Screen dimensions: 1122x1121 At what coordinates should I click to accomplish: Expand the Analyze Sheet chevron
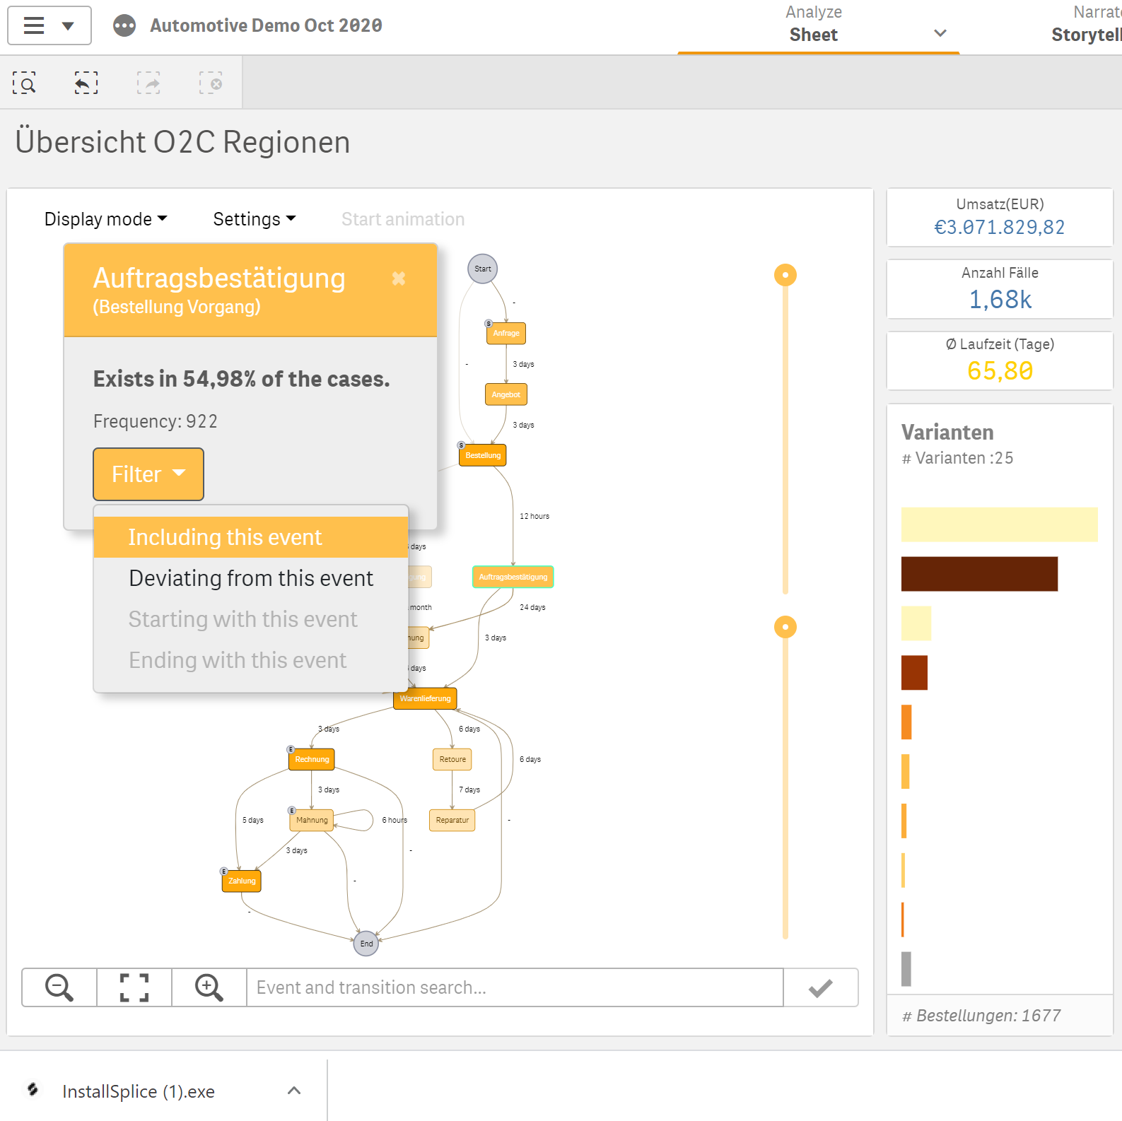tap(940, 33)
